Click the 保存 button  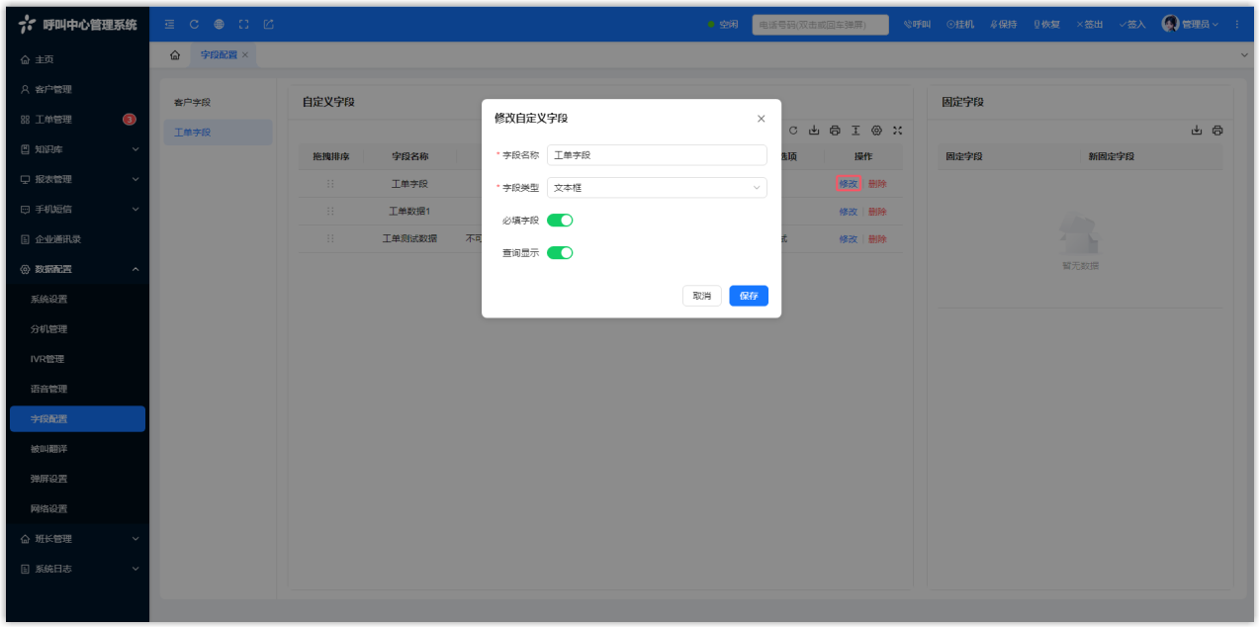(749, 296)
